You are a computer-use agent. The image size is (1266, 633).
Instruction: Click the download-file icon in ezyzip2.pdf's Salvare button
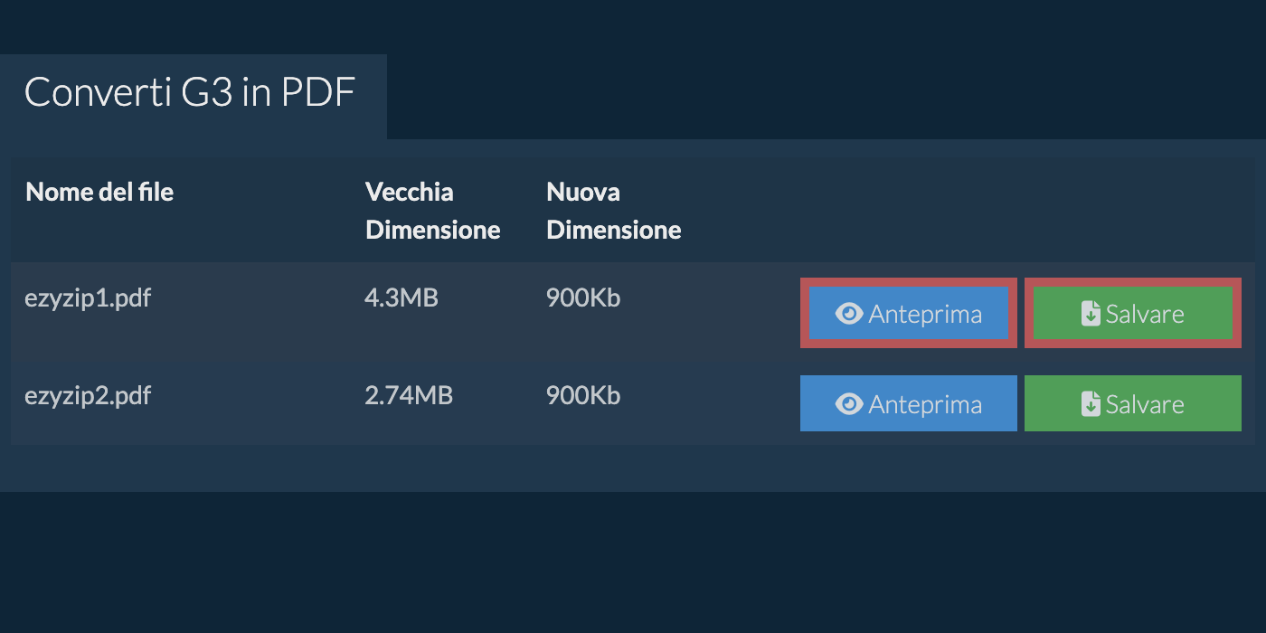[x=1091, y=404]
